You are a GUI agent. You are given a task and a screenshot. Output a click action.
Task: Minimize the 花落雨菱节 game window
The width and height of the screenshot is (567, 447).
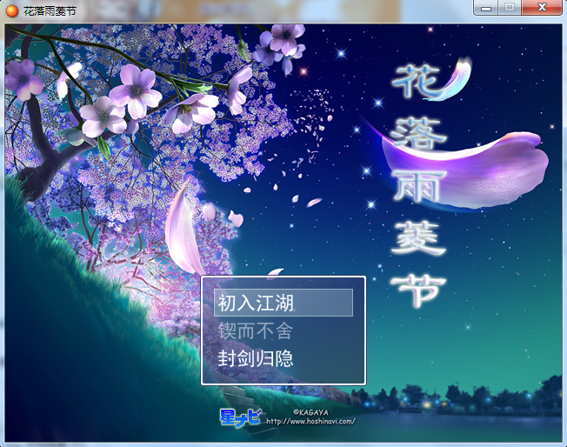pyautogui.click(x=486, y=8)
